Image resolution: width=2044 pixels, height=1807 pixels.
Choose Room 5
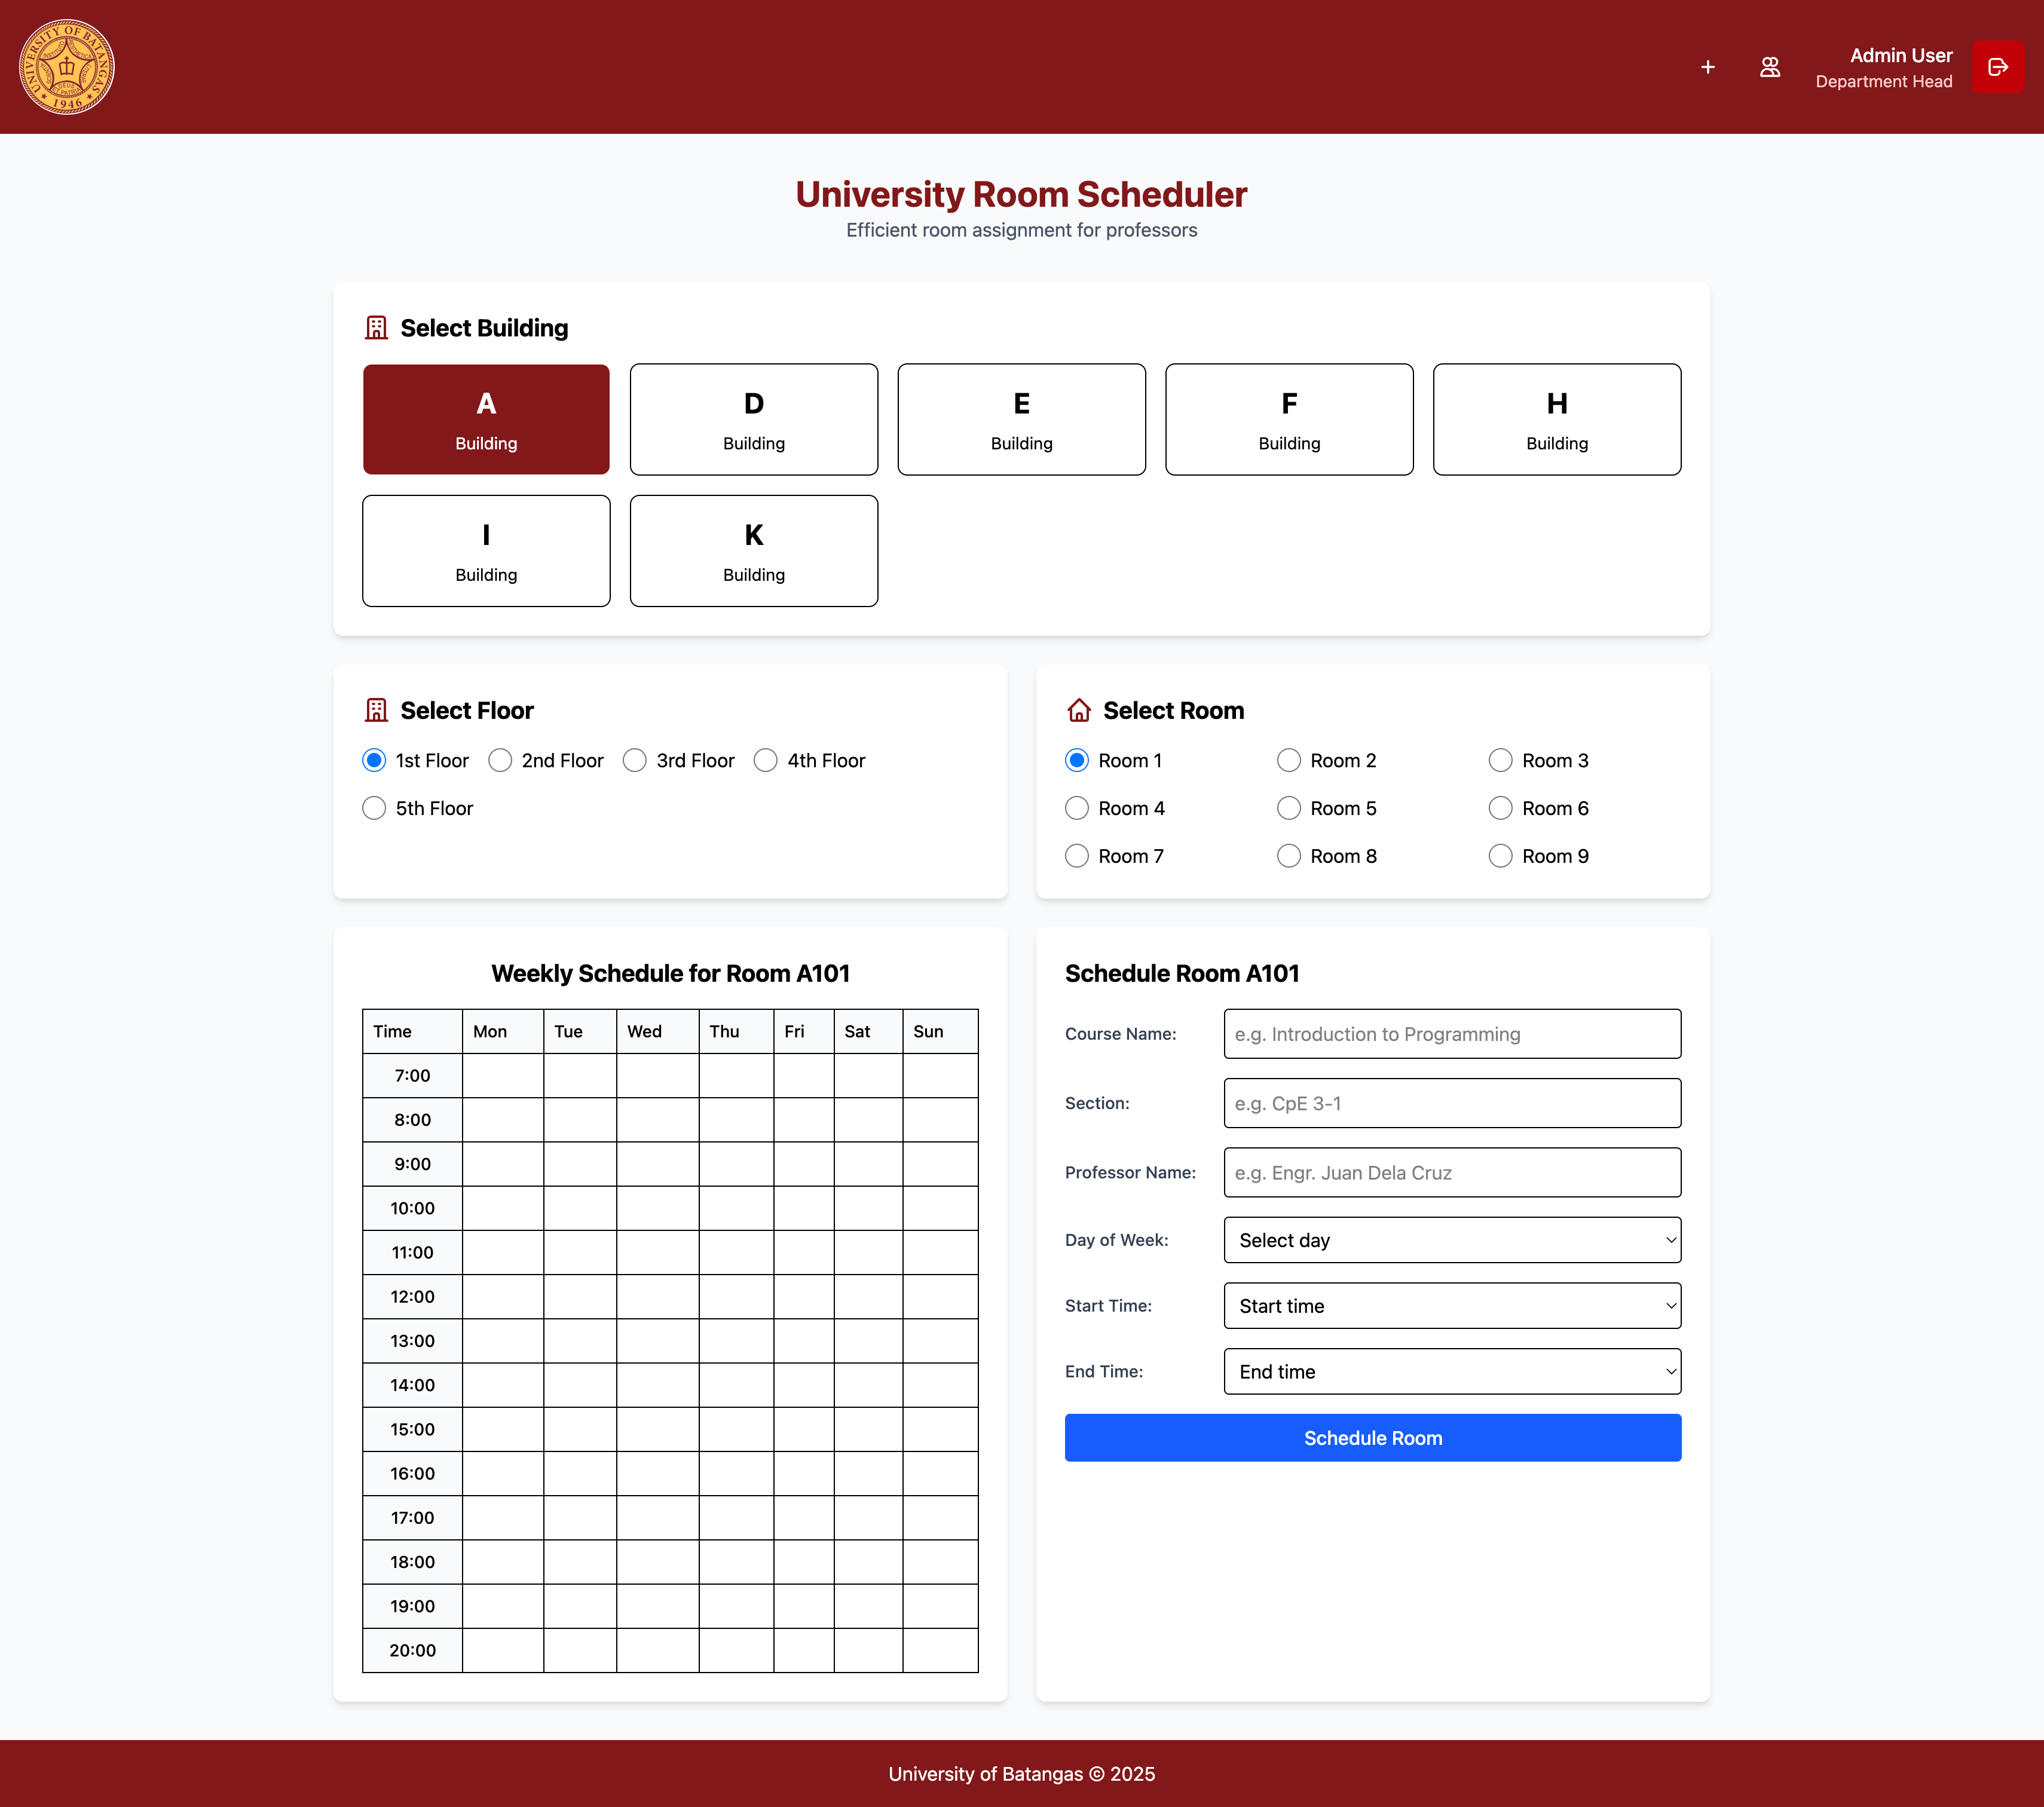pos(1289,808)
